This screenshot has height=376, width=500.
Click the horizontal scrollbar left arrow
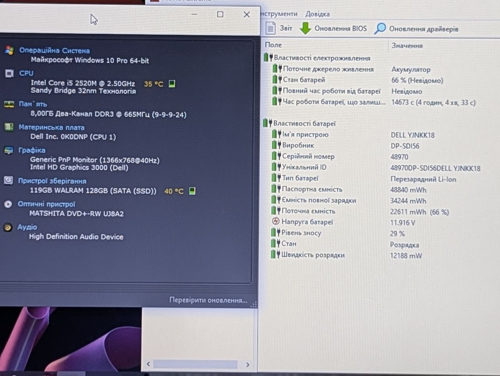pyautogui.click(x=148, y=364)
